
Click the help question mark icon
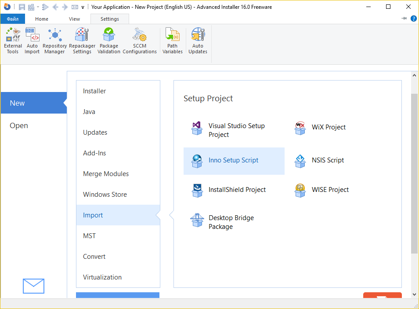(413, 18)
